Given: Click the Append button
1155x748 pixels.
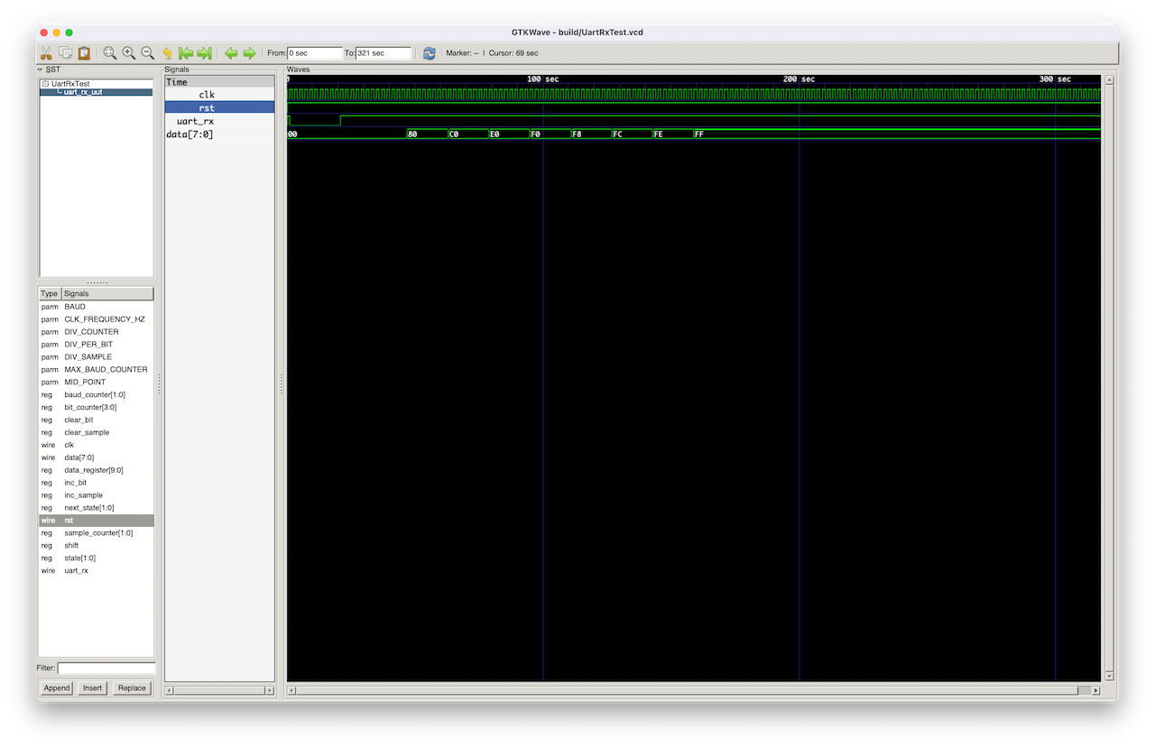Looking at the screenshot, I should coord(57,688).
